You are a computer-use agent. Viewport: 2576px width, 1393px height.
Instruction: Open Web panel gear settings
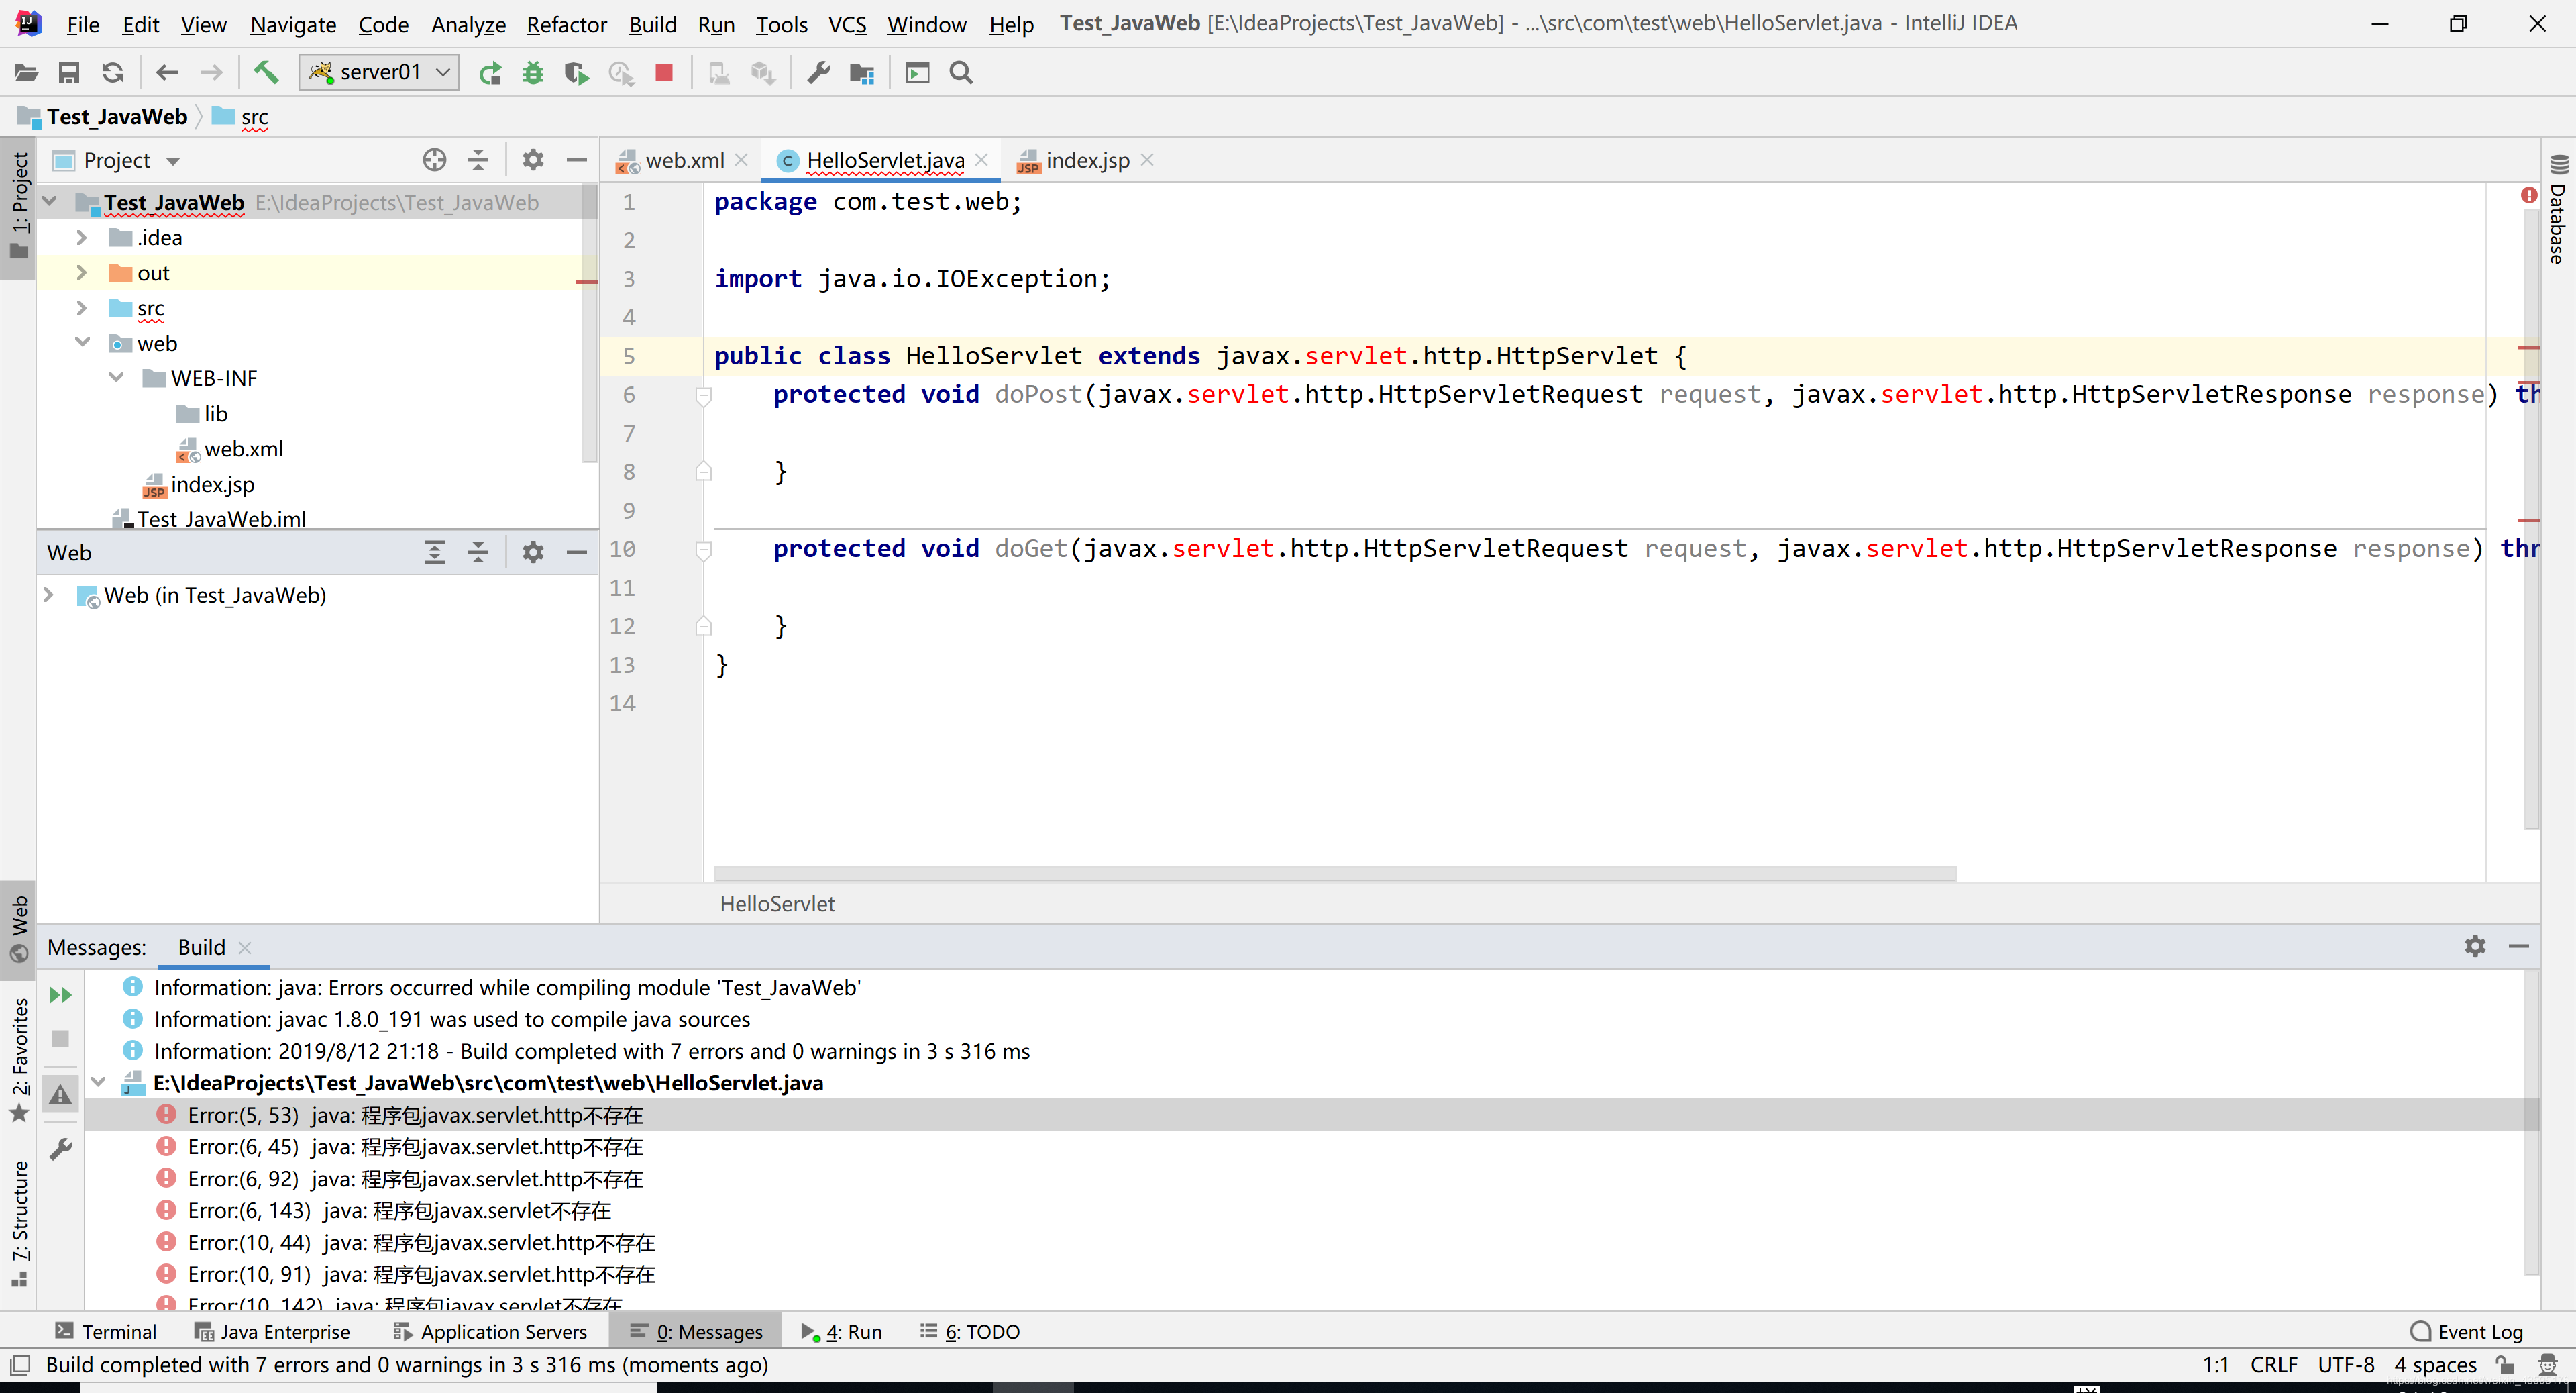(x=533, y=552)
